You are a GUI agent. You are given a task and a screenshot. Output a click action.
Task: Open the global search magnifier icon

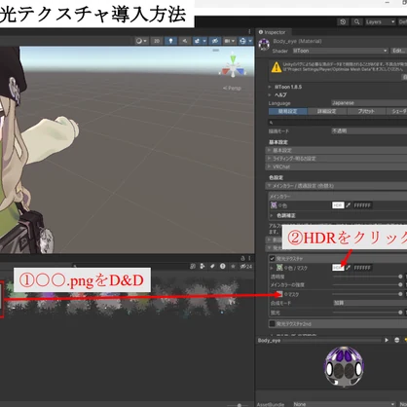[356, 21]
